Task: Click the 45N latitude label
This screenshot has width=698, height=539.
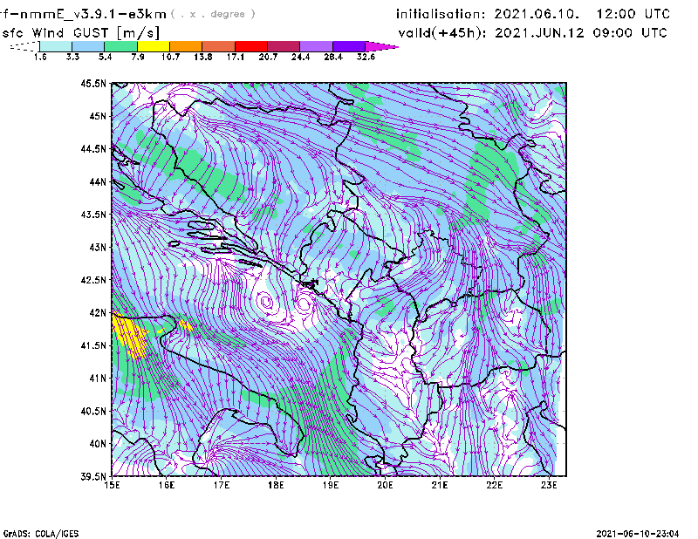Action: click(98, 116)
